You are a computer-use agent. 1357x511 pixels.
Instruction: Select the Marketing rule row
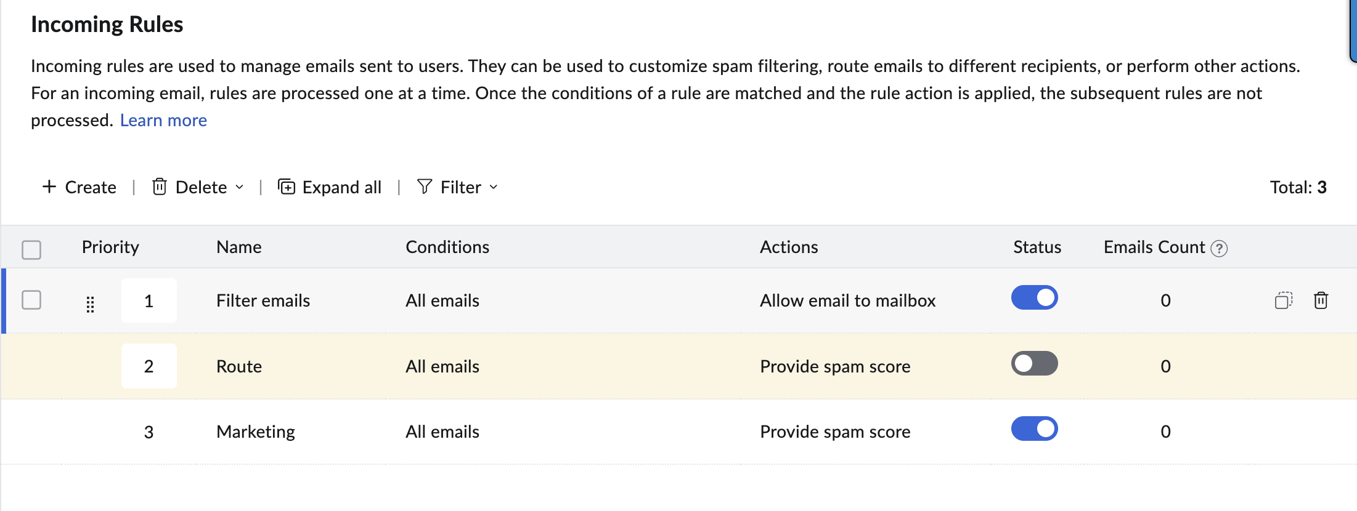(x=255, y=431)
